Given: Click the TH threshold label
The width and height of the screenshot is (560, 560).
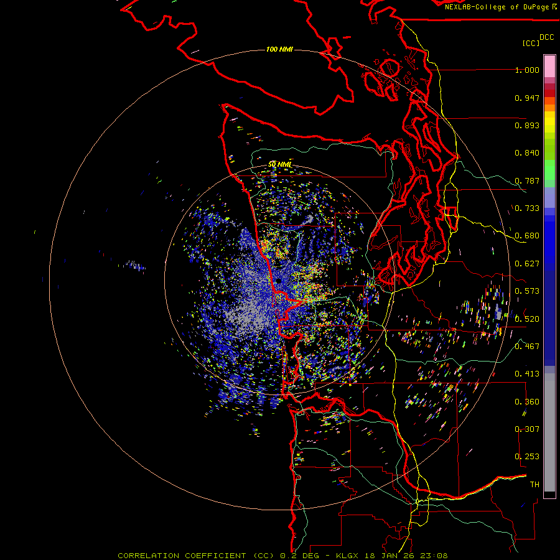Looking at the screenshot, I should pos(534,485).
